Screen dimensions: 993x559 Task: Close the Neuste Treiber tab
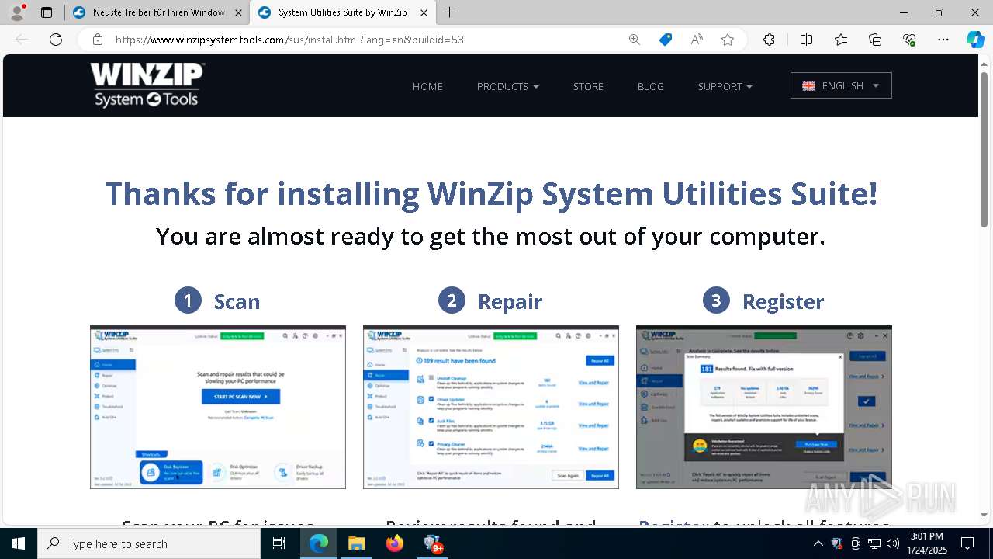238,12
